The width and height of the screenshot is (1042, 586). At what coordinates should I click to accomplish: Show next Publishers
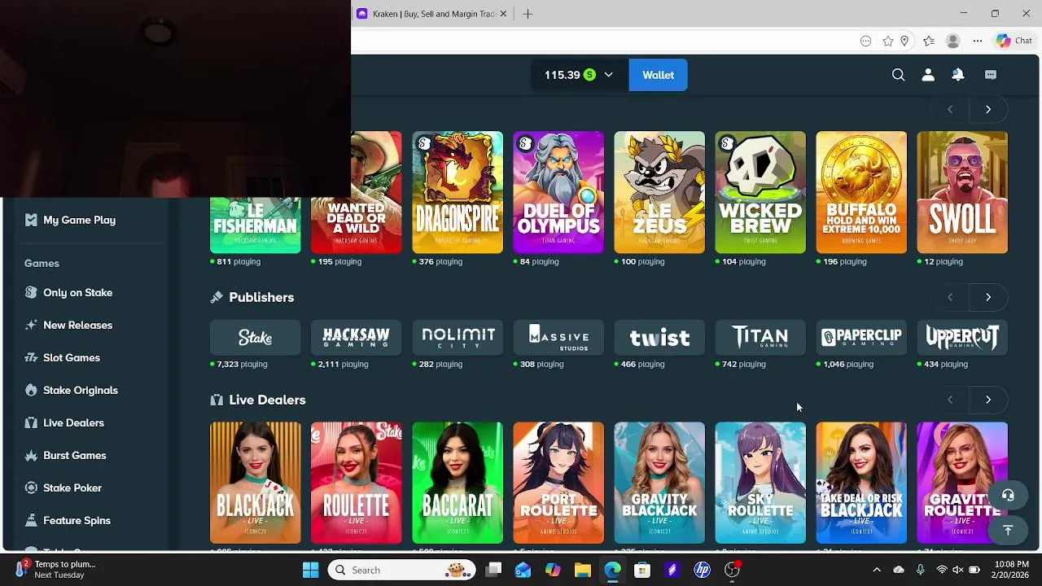[988, 297]
